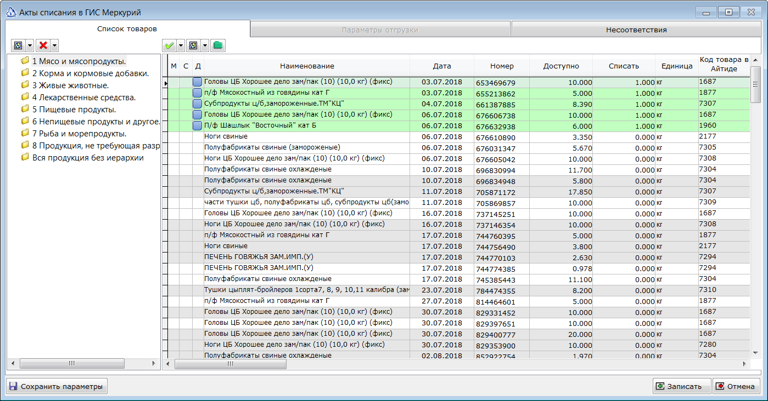
Task: Select category 1 Мясо и мясопродукты
Action: [79, 61]
